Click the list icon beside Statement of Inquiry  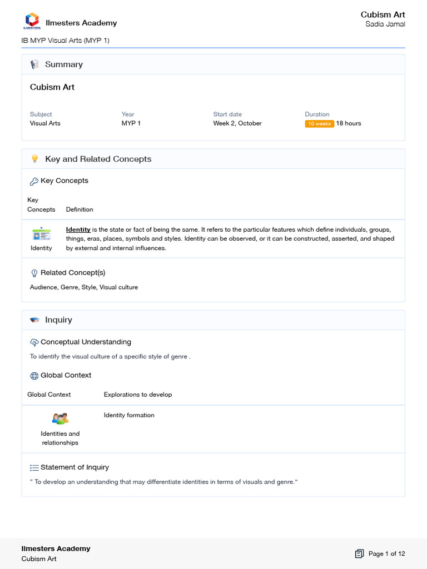tap(34, 468)
